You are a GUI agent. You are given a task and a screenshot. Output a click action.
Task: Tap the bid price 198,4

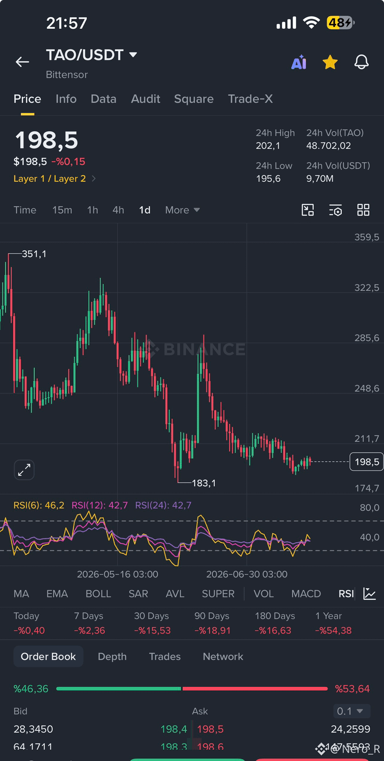click(x=174, y=729)
